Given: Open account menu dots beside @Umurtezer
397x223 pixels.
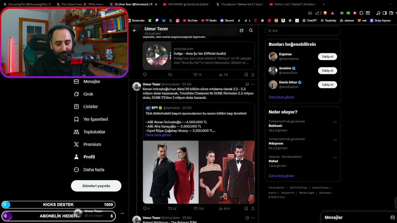Looking at the screenshot, I should pos(122,213).
